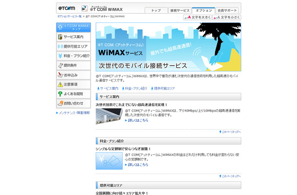Click pen icon beside お申込み
The height and width of the screenshot is (195, 297).
[x=60, y=75]
